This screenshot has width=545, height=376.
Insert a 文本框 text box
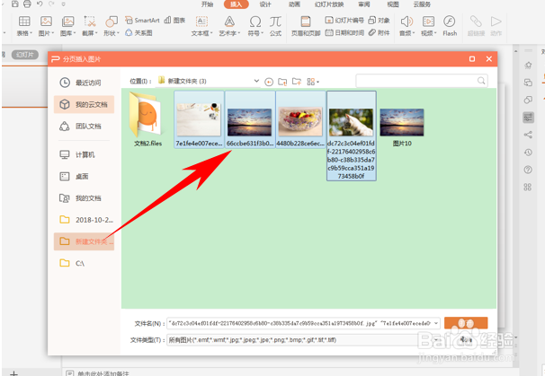click(x=201, y=26)
